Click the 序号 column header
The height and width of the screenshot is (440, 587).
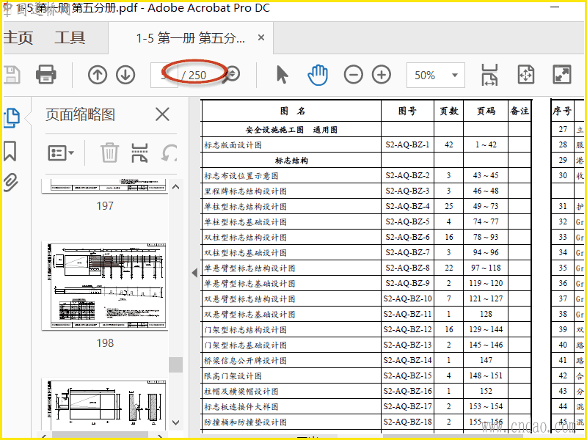click(562, 111)
